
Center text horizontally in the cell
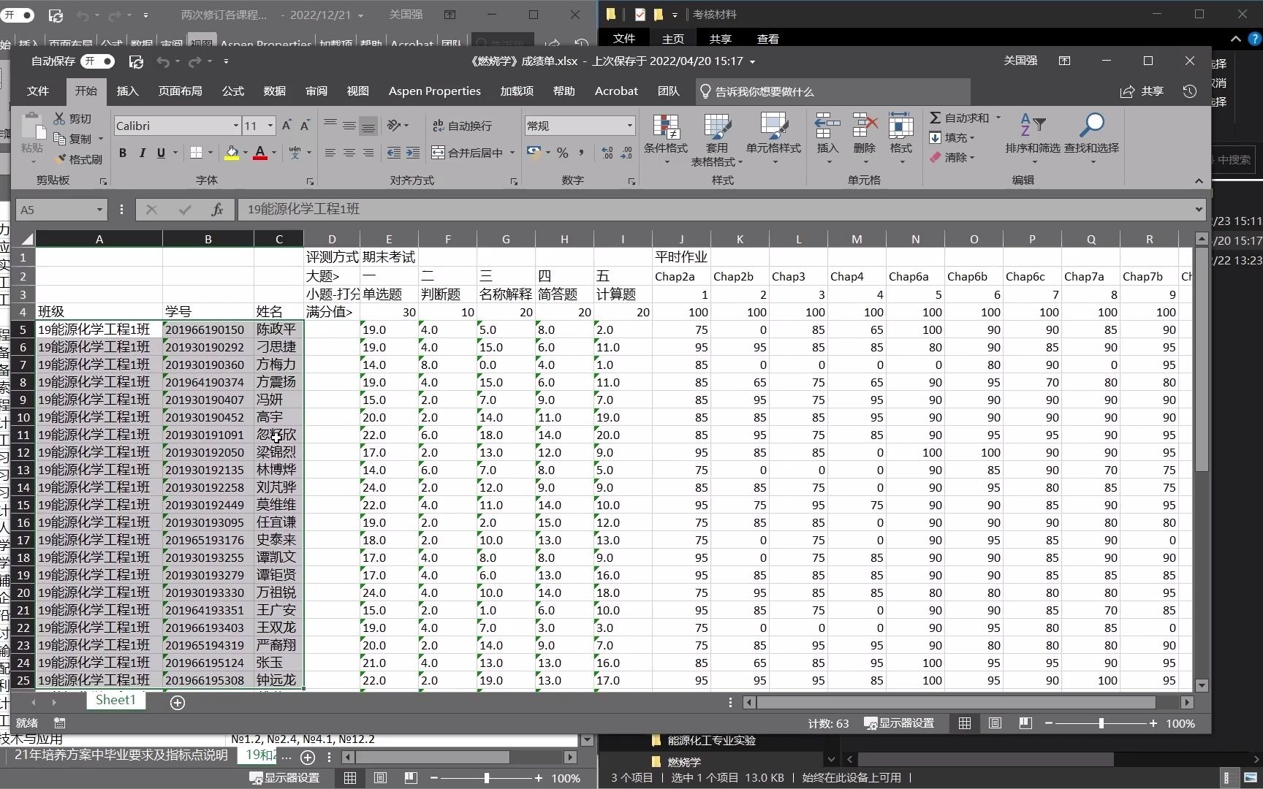[x=349, y=153]
